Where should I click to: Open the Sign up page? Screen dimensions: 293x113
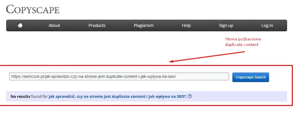226,25
